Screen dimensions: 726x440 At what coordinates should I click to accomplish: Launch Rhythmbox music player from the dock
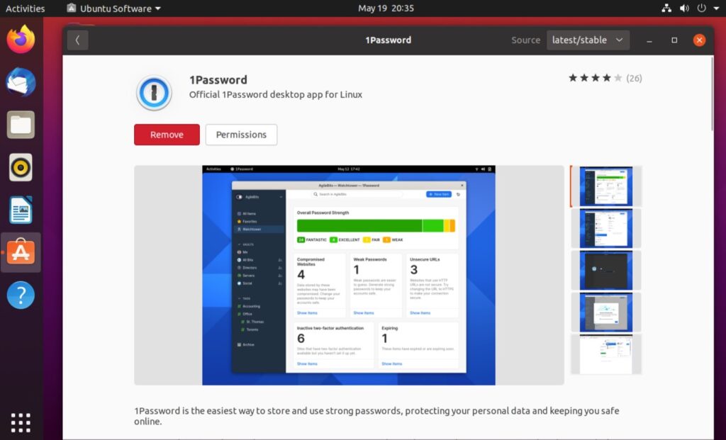coord(21,167)
